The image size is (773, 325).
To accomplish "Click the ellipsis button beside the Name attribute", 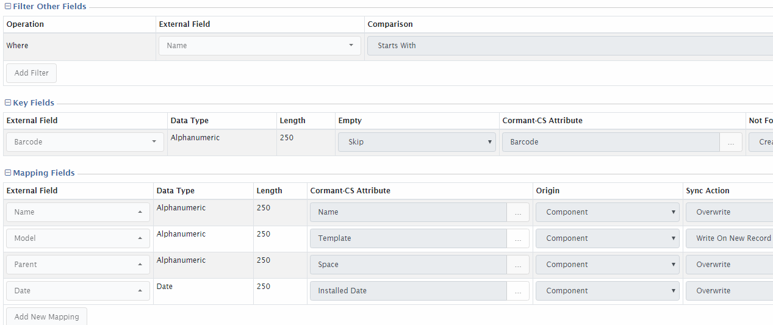I will [x=518, y=212].
